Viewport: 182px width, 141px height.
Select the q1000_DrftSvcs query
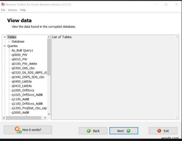point(23,90)
